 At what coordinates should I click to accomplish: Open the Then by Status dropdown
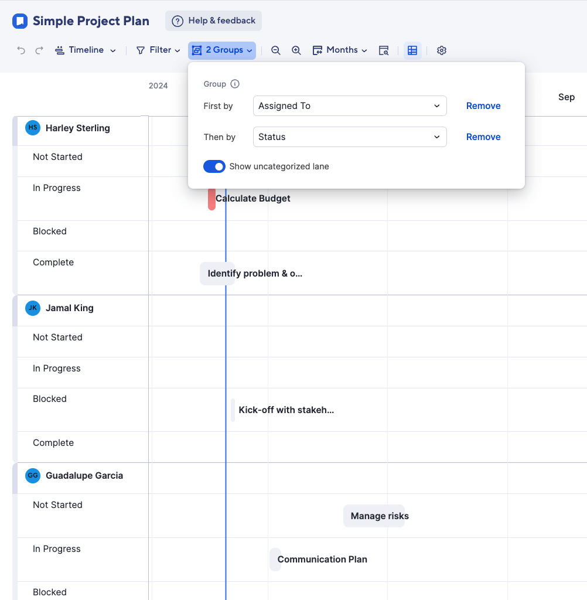350,137
